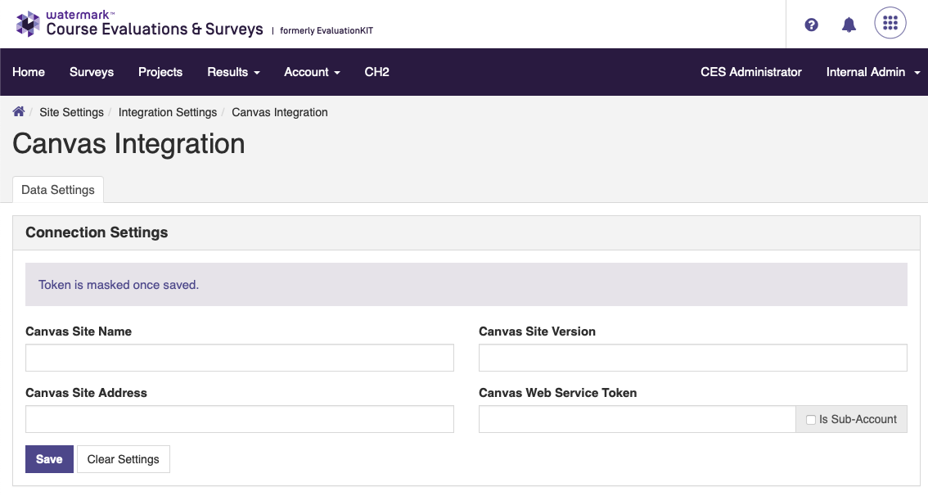Focus the Canvas Site Name field
The image size is (928, 496).
coord(240,358)
